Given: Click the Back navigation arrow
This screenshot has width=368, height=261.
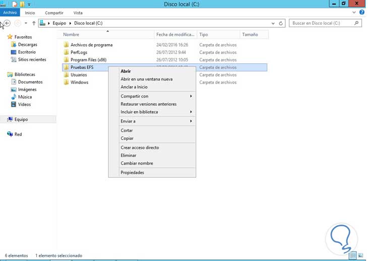Looking at the screenshot, I should tap(7, 23).
